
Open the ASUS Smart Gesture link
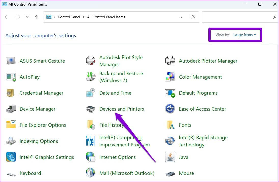[42, 61]
